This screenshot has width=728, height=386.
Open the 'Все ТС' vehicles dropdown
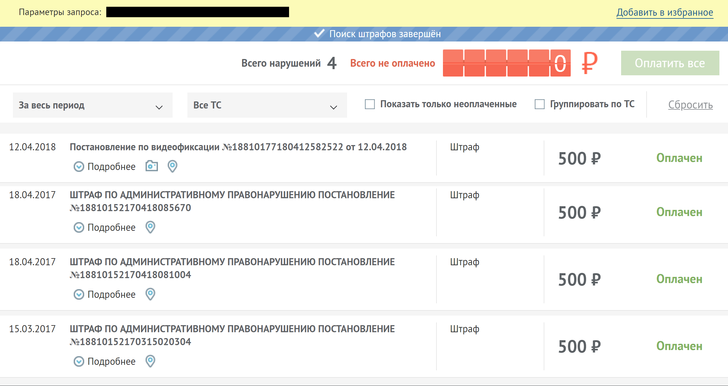267,105
